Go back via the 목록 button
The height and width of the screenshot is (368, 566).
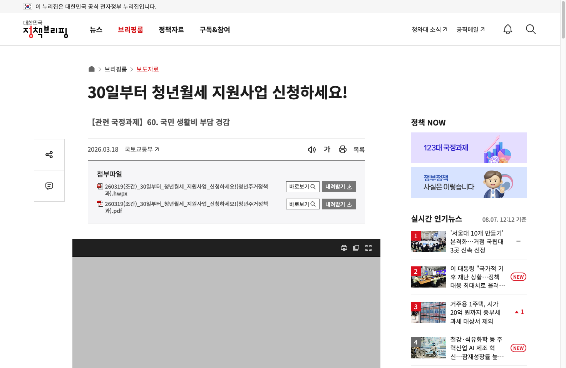click(359, 149)
